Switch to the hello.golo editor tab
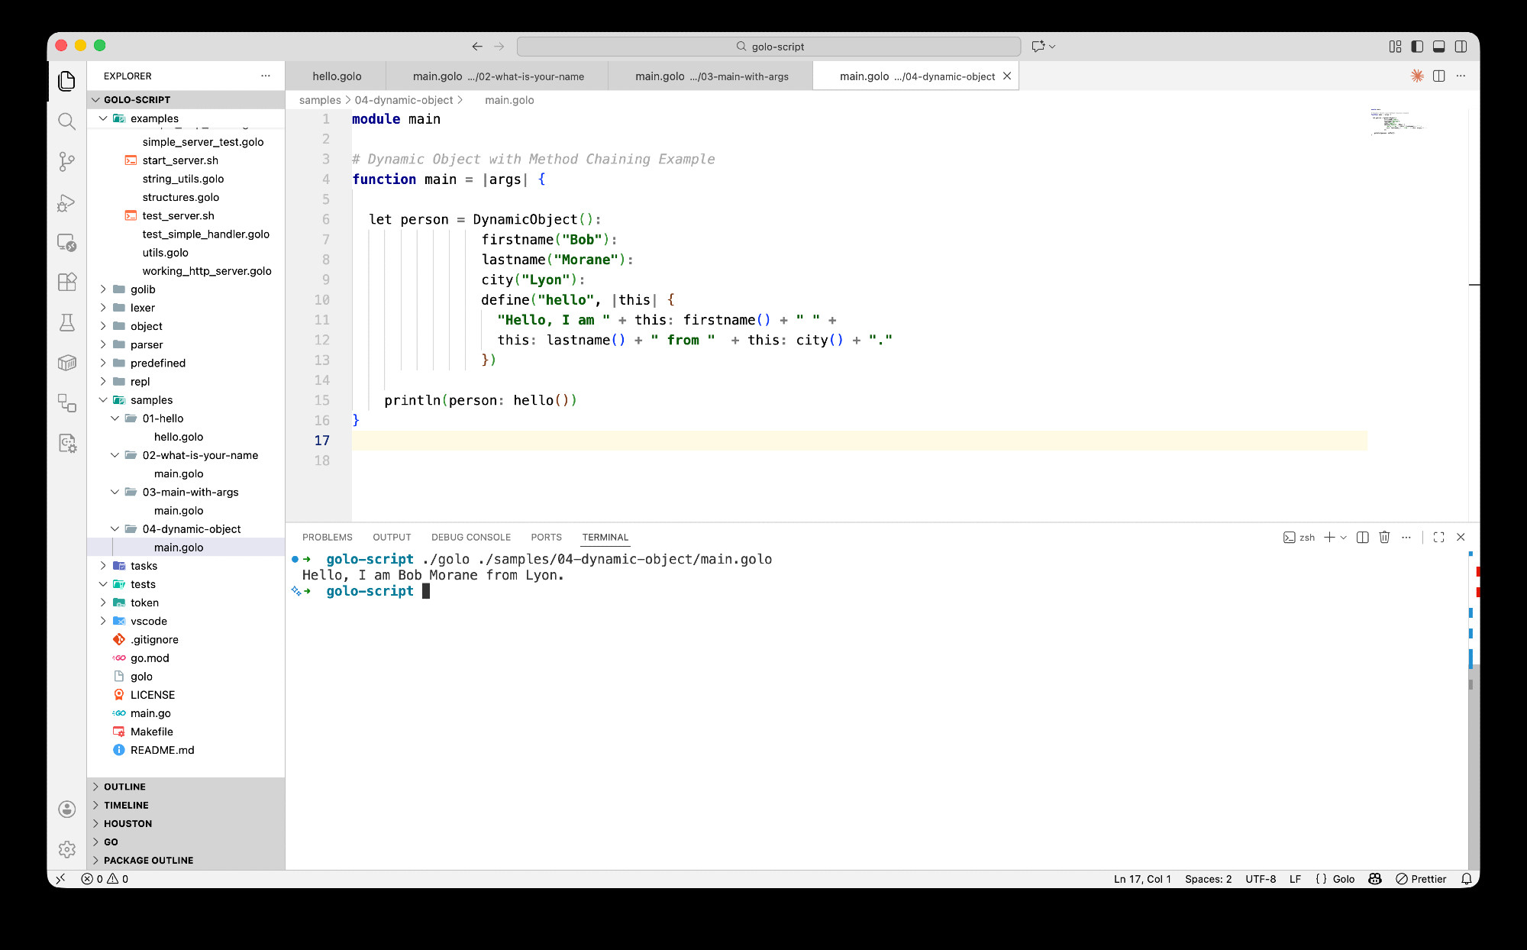Viewport: 1527px width, 950px height. click(337, 76)
